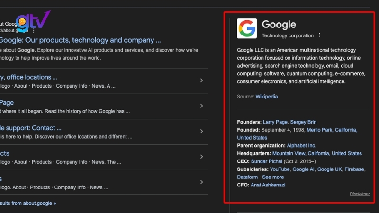This screenshot has height=213, width=379.
Task: Open the Dataform subsidiary link
Action: coord(247,177)
